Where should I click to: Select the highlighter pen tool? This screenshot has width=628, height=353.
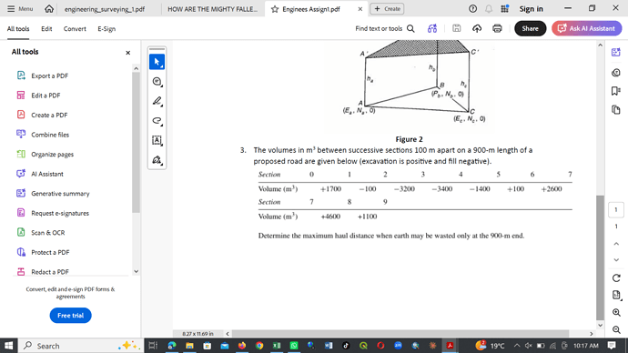[x=157, y=101]
